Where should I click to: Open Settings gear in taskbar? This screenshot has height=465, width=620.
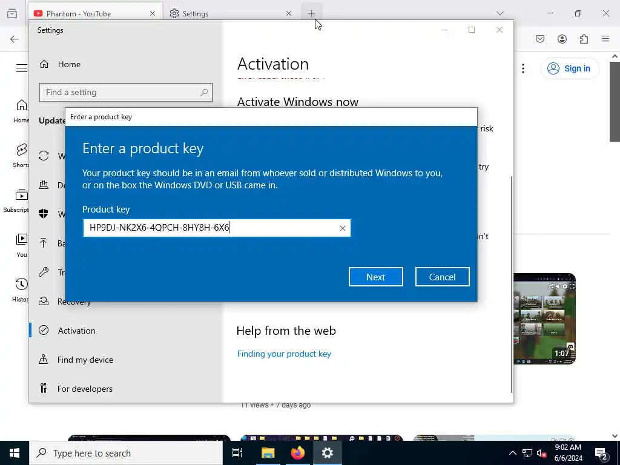click(328, 453)
